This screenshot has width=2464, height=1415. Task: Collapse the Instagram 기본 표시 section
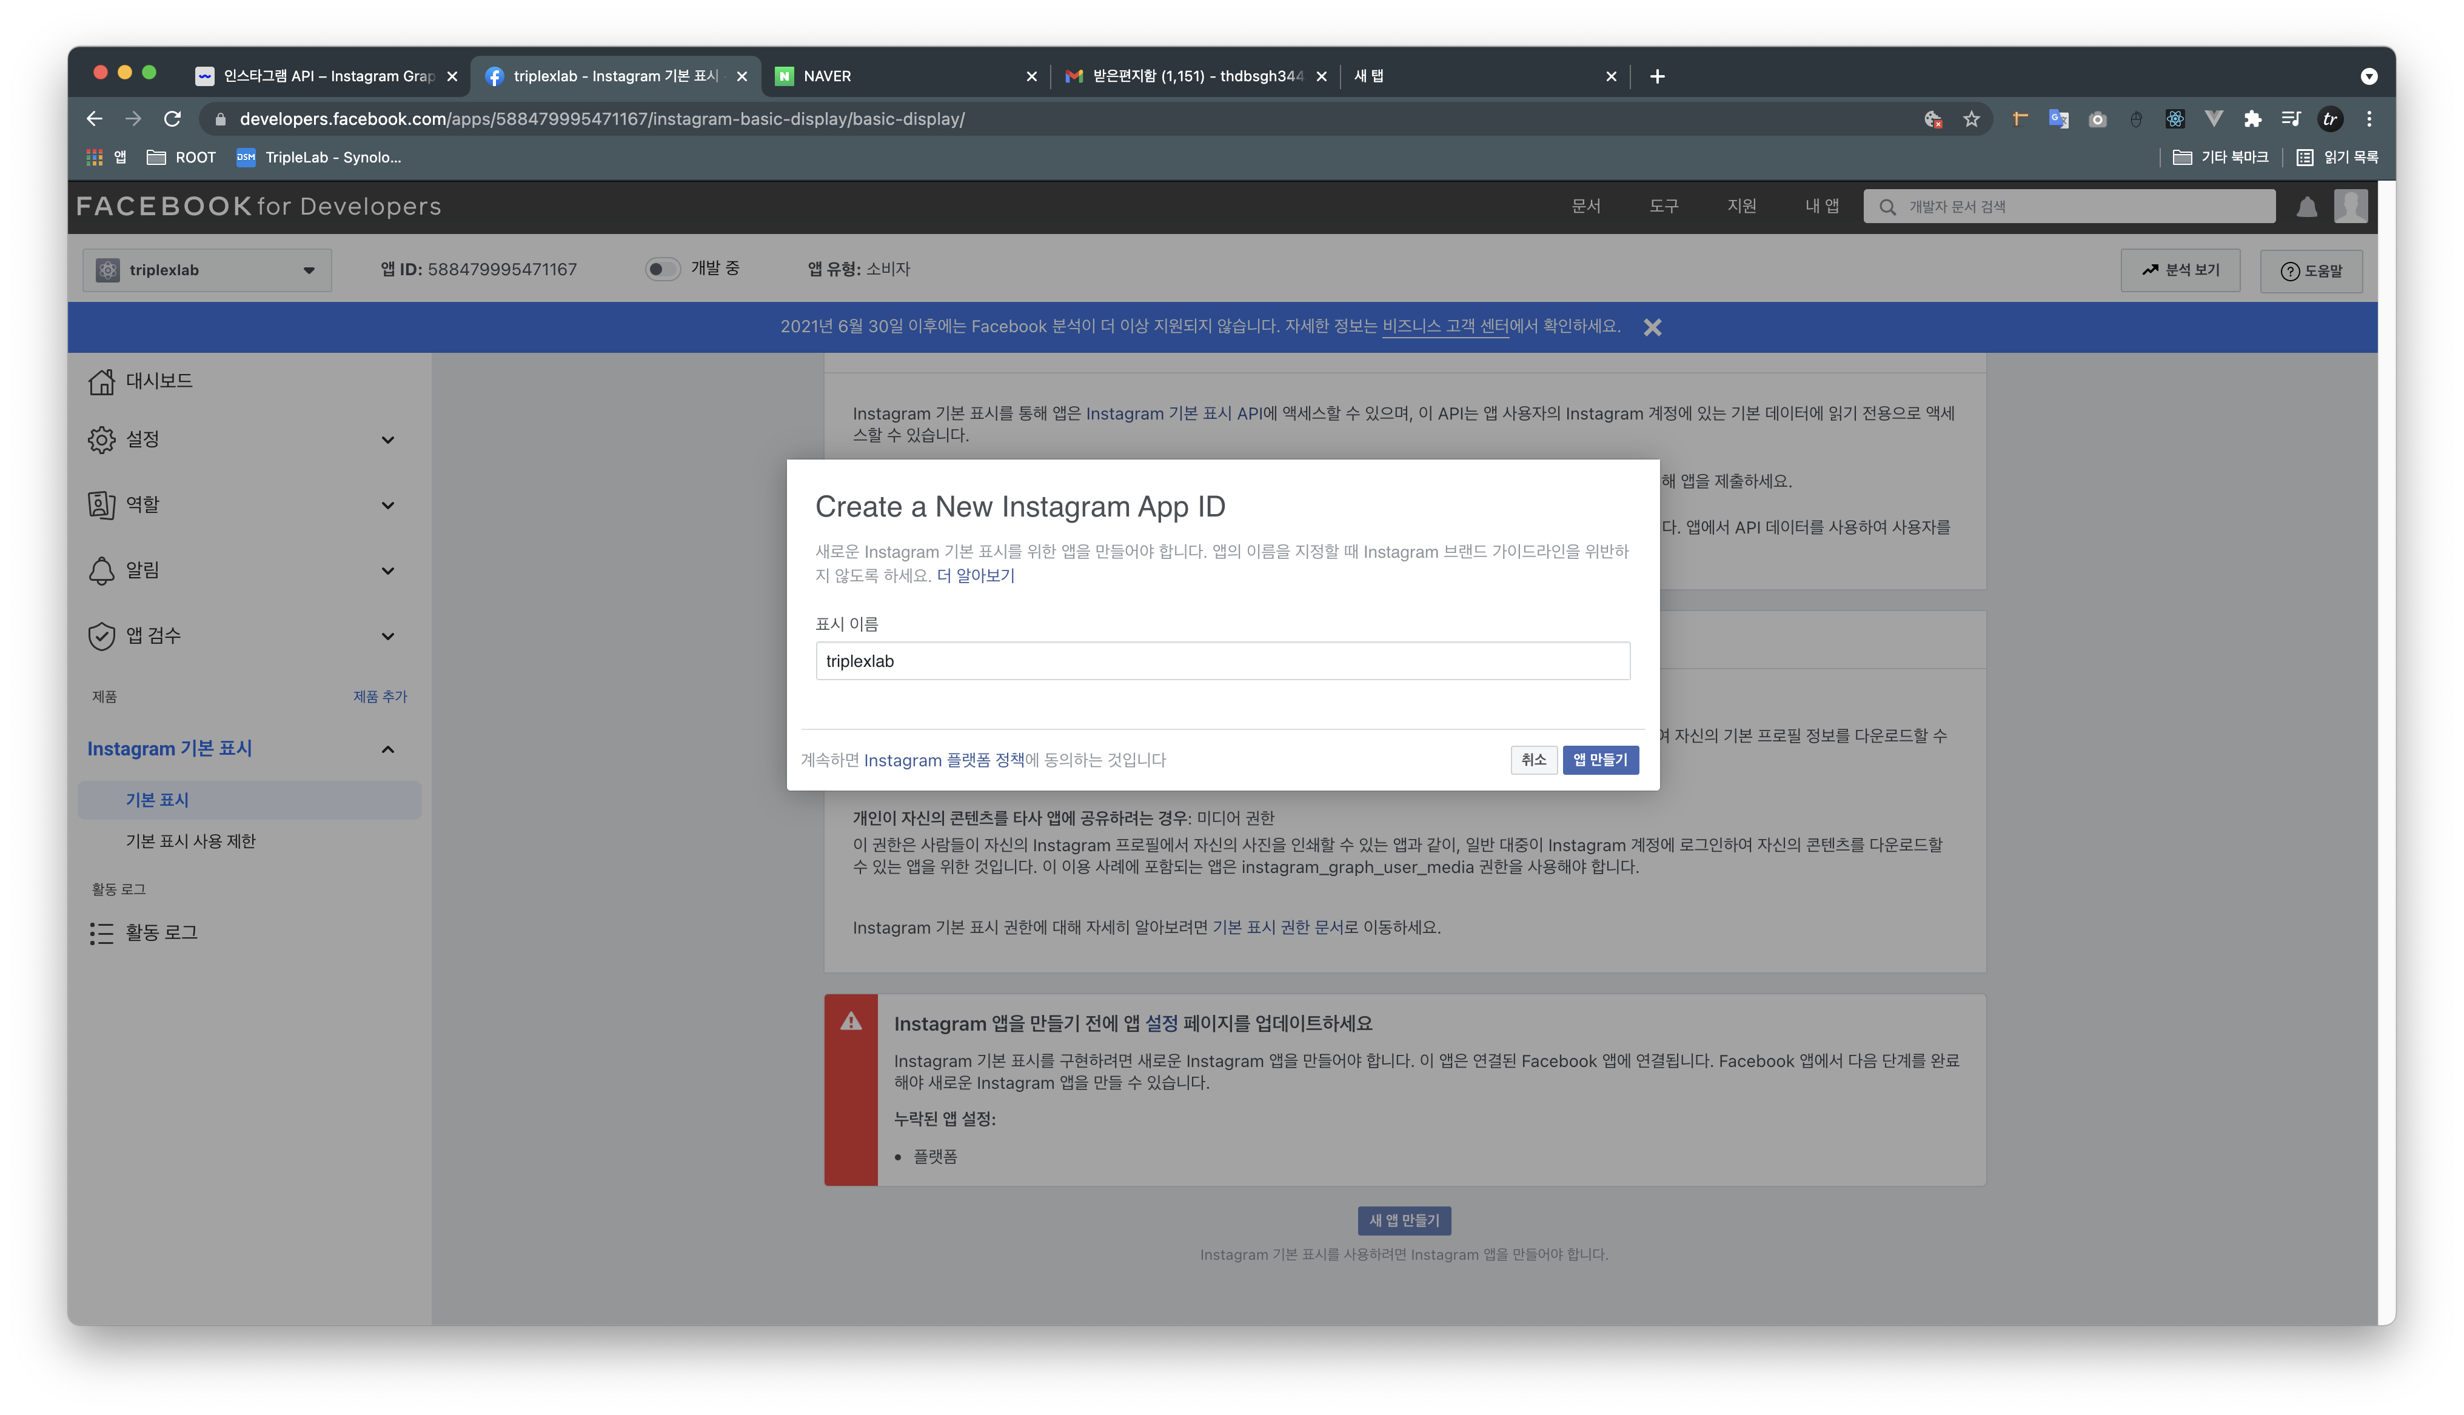point(387,749)
